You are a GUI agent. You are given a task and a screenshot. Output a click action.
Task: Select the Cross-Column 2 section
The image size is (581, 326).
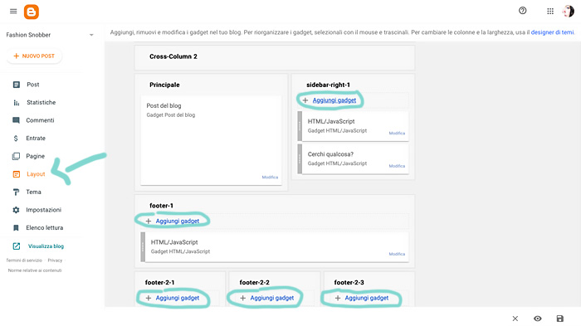tap(275, 57)
